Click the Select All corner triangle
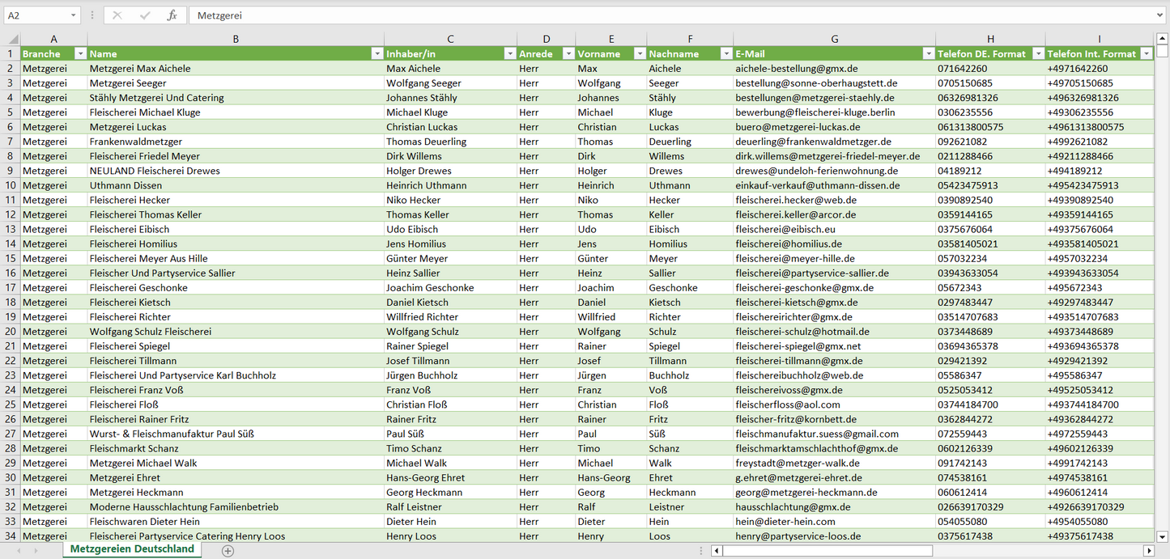 [12, 39]
